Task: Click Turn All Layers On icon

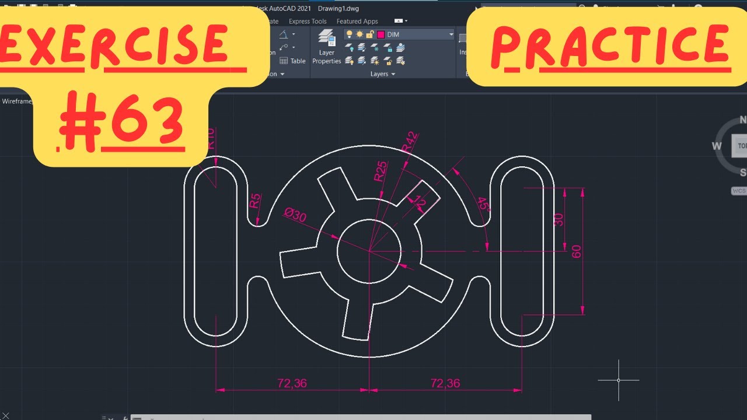Action: (350, 61)
